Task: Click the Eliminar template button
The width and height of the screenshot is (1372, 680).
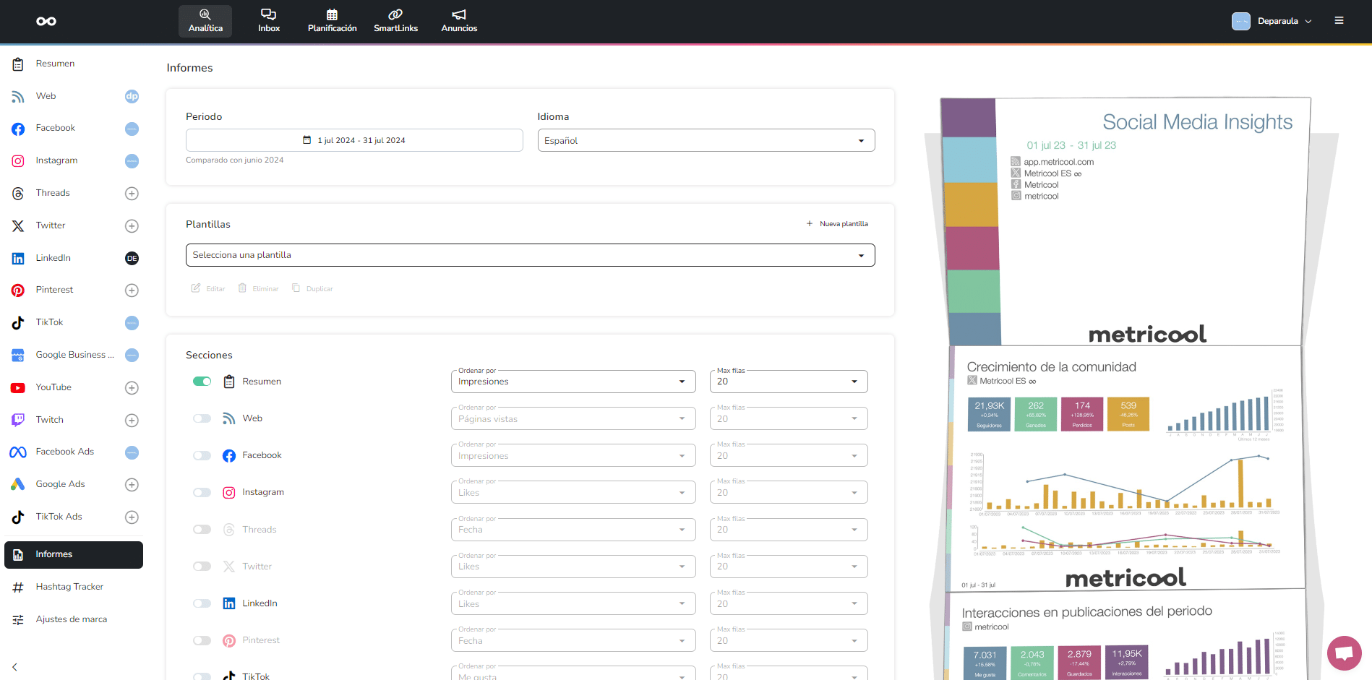Action: tap(258, 288)
